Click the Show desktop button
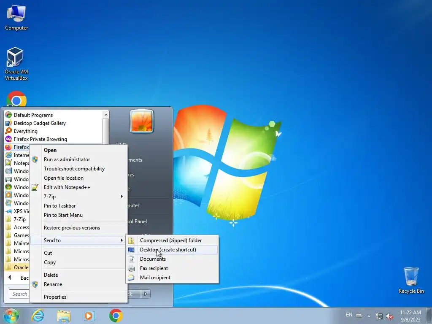 coord(429,316)
